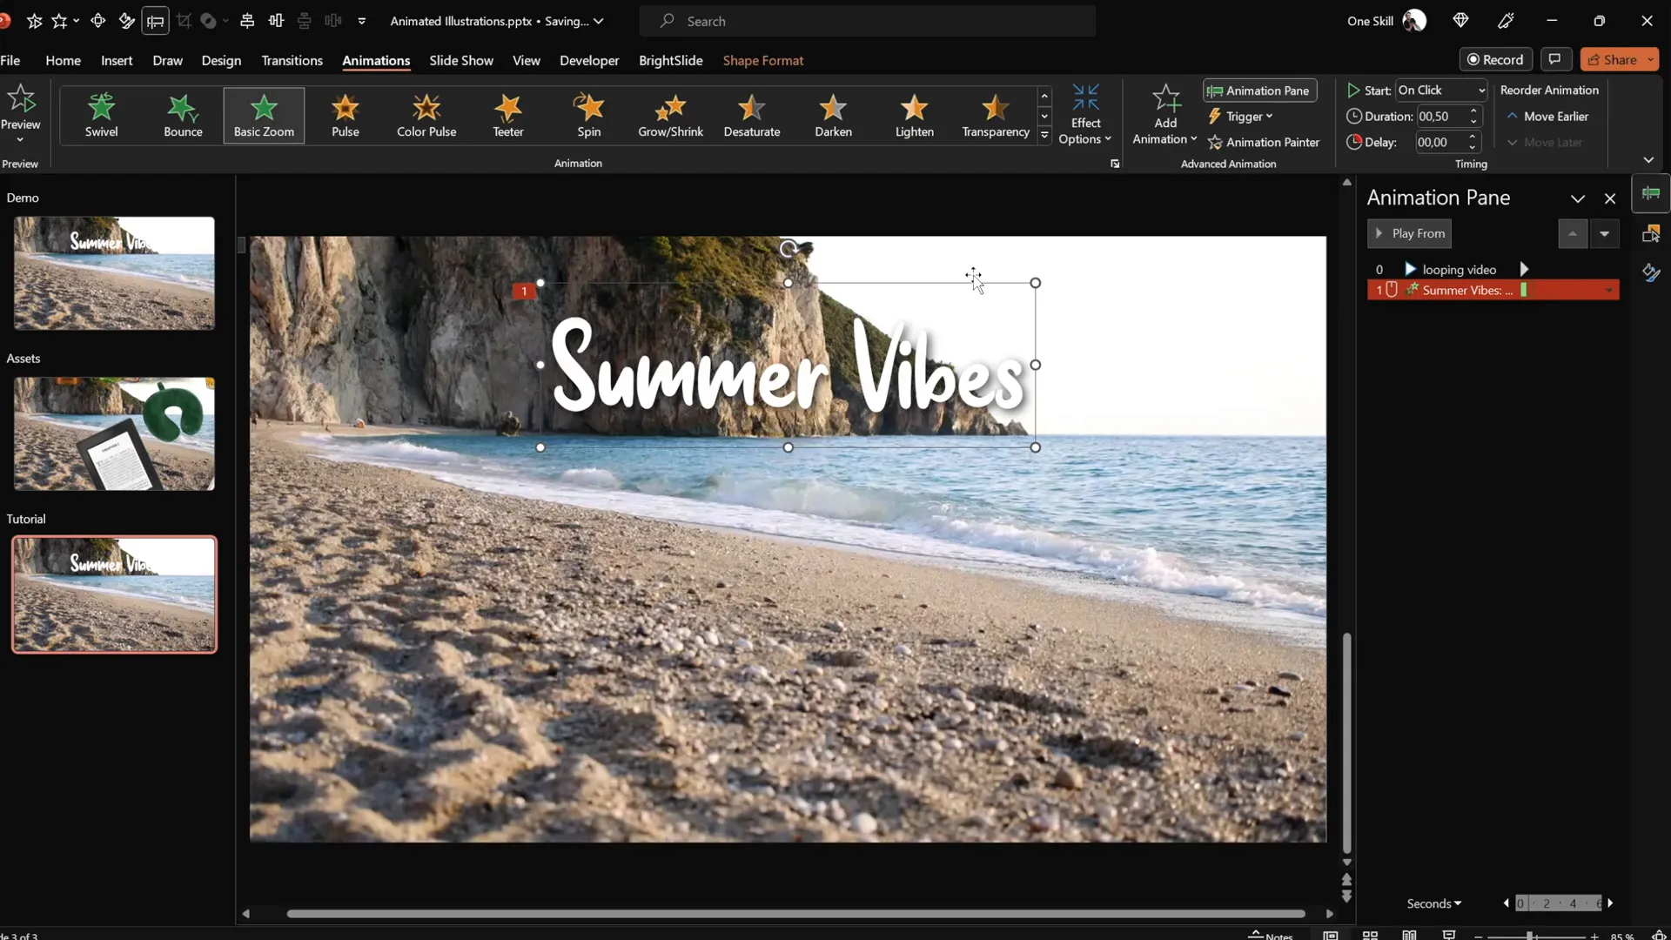Move animation up with the up arrow
1671x940 pixels.
(1573, 233)
